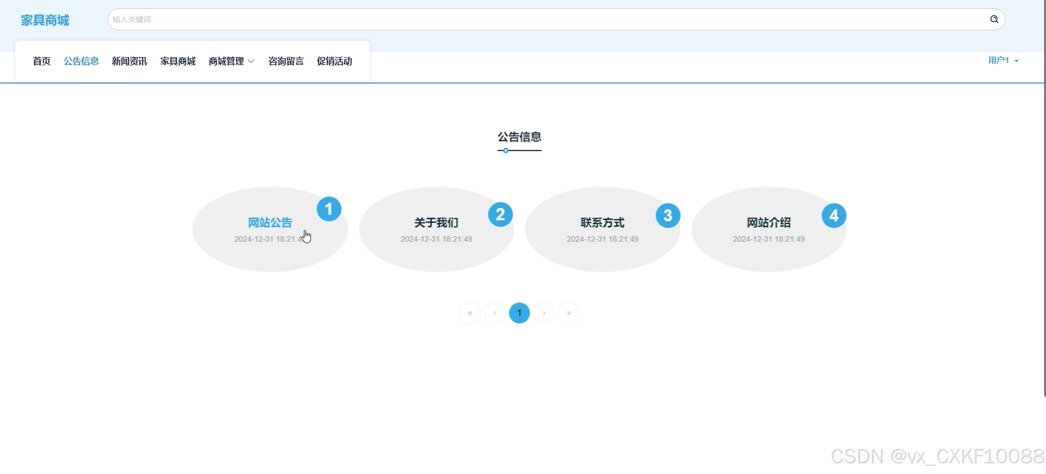Open the 促销活动 menu item
This screenshot has width=1046, height=474.
coord(334,61)
